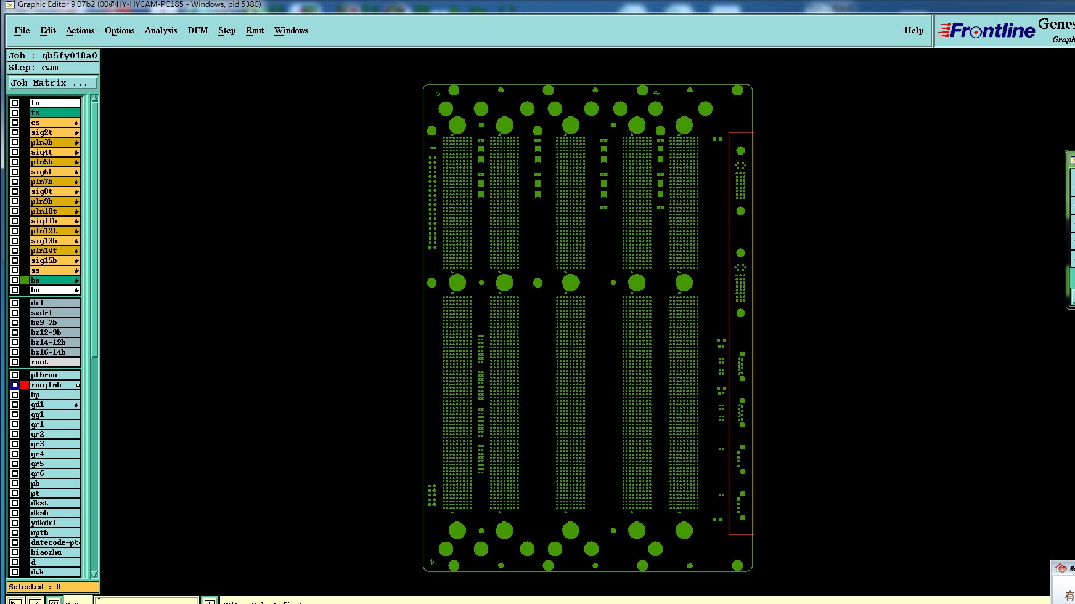Select the gm3 layer name
1075x604 pixels.
tap(55, 444)
